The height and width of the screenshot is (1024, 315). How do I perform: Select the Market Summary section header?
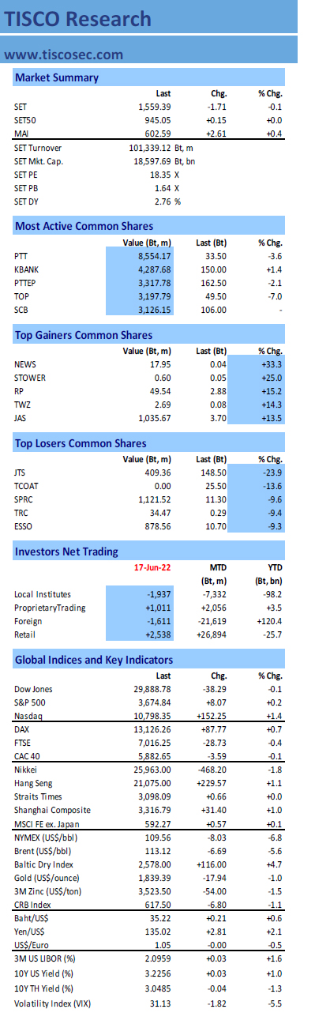[57, 77]
